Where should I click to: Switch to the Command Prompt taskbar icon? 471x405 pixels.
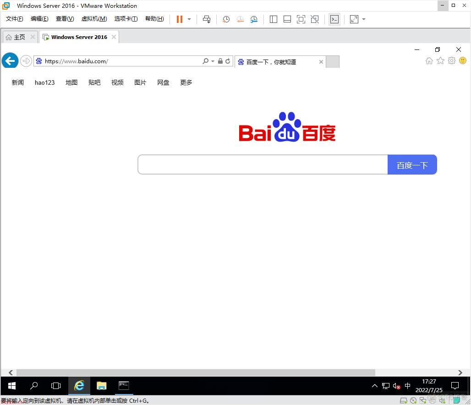tap(123, 385)
